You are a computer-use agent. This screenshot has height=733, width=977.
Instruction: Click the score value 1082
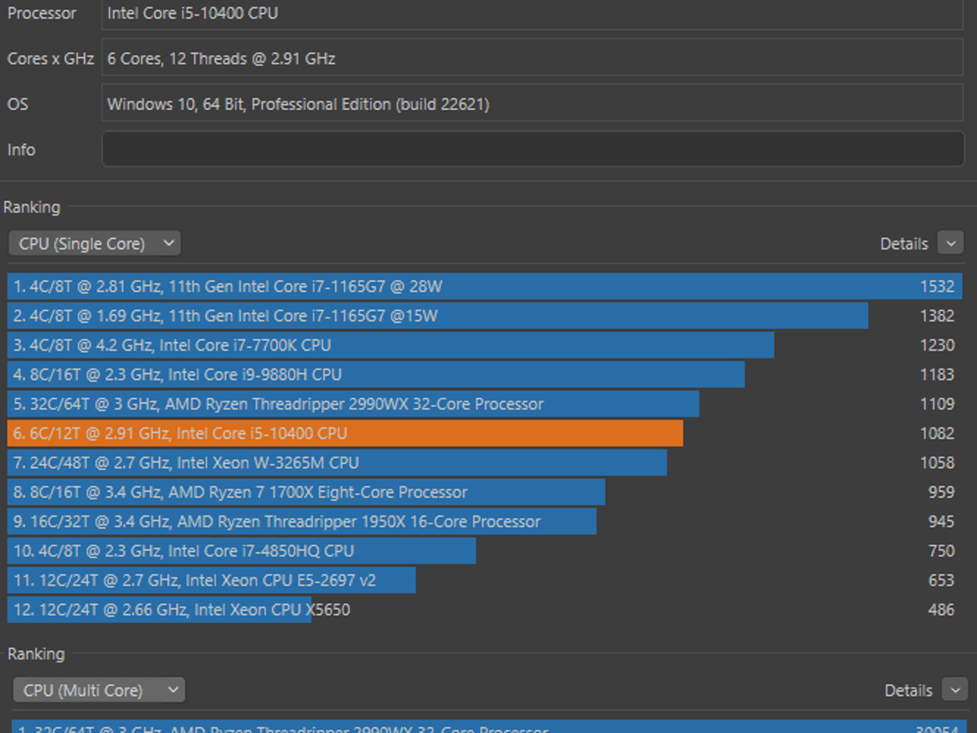click(x=937, y=433)
